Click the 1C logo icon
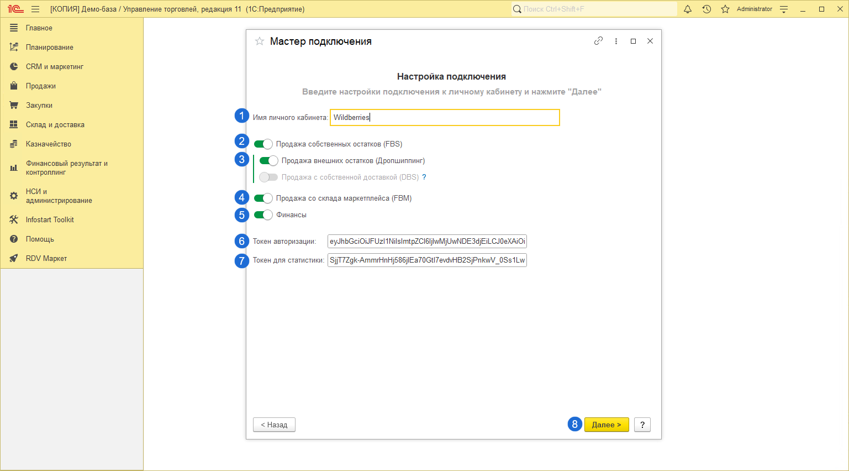This screenshot has height=471, width=849. click(15, 9)
